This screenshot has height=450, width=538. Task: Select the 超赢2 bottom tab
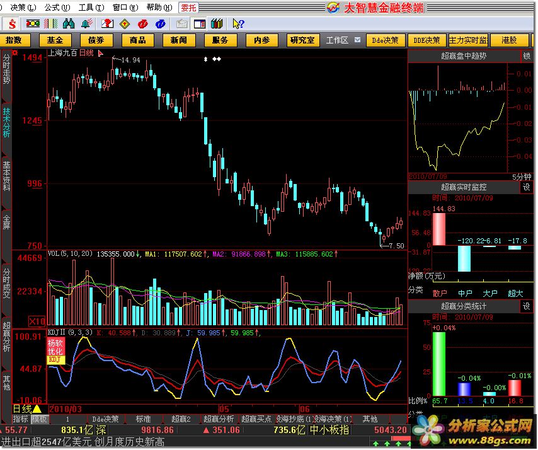coord(181,419)
